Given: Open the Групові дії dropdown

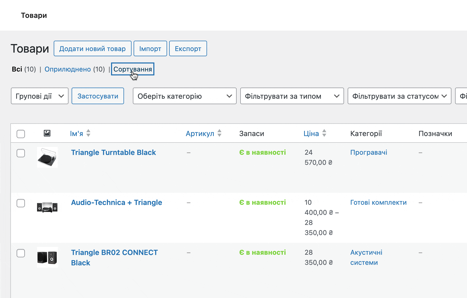Looking at the screenshot, I should pyautogui.click(x=39, y=96).
